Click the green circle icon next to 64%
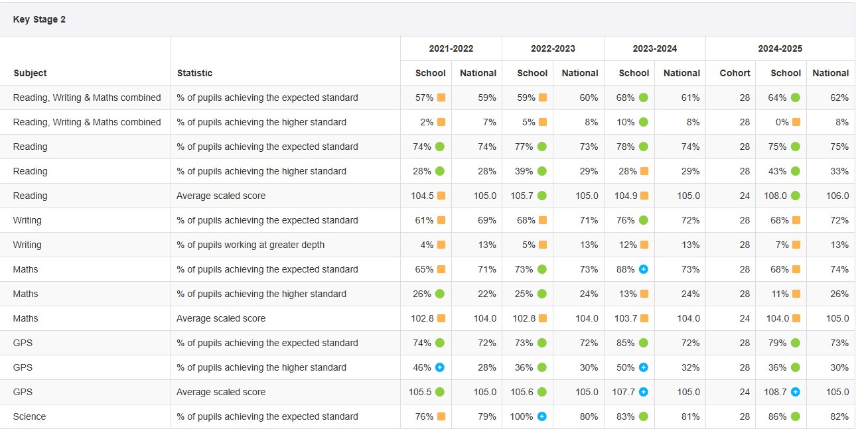 [796, 97]
